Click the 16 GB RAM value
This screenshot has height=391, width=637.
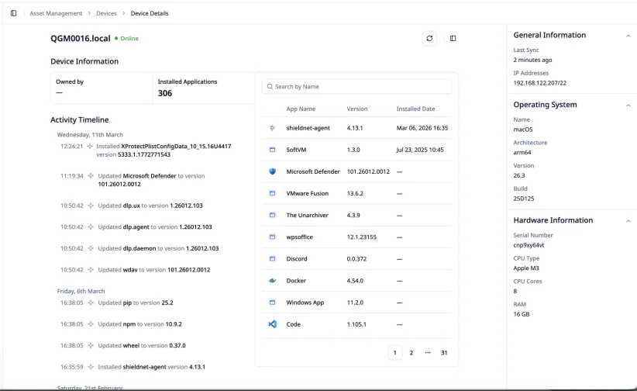pyautogui.click(x=522, y=314)
